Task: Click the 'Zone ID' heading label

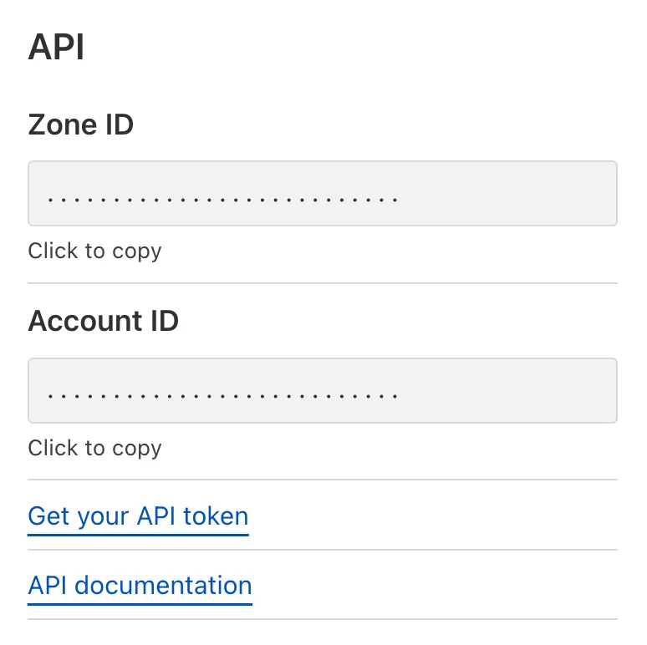Action: pyautogui.click(x=81, y=124)
